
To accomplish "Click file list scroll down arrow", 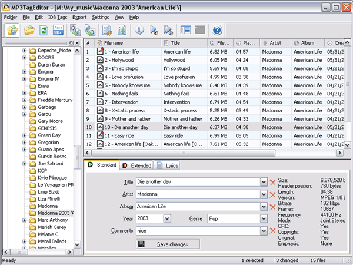I will click(x=347, y=145).
